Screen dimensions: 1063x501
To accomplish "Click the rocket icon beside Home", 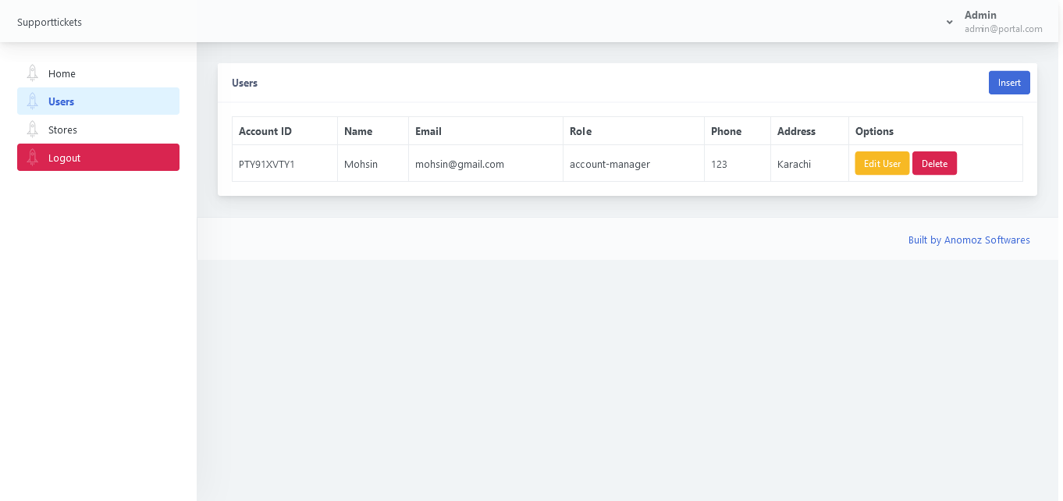I will pos(32,73).
